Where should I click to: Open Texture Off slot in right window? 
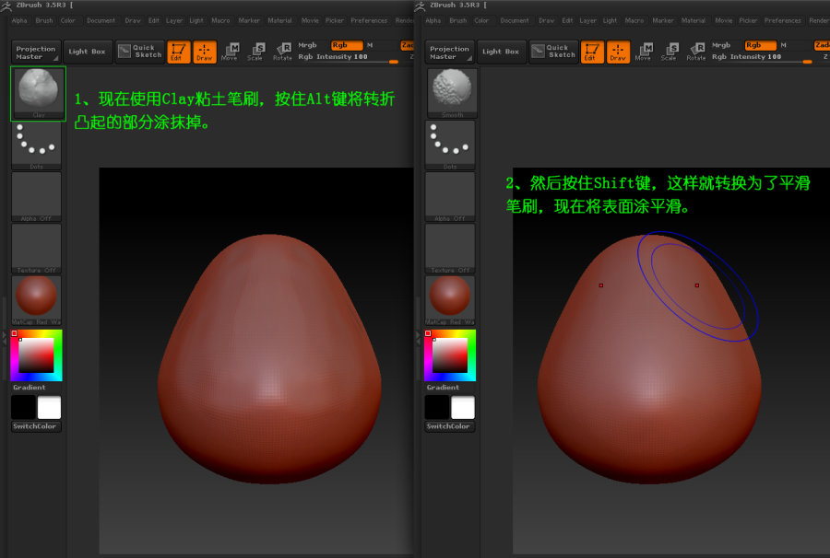point(450,249)
